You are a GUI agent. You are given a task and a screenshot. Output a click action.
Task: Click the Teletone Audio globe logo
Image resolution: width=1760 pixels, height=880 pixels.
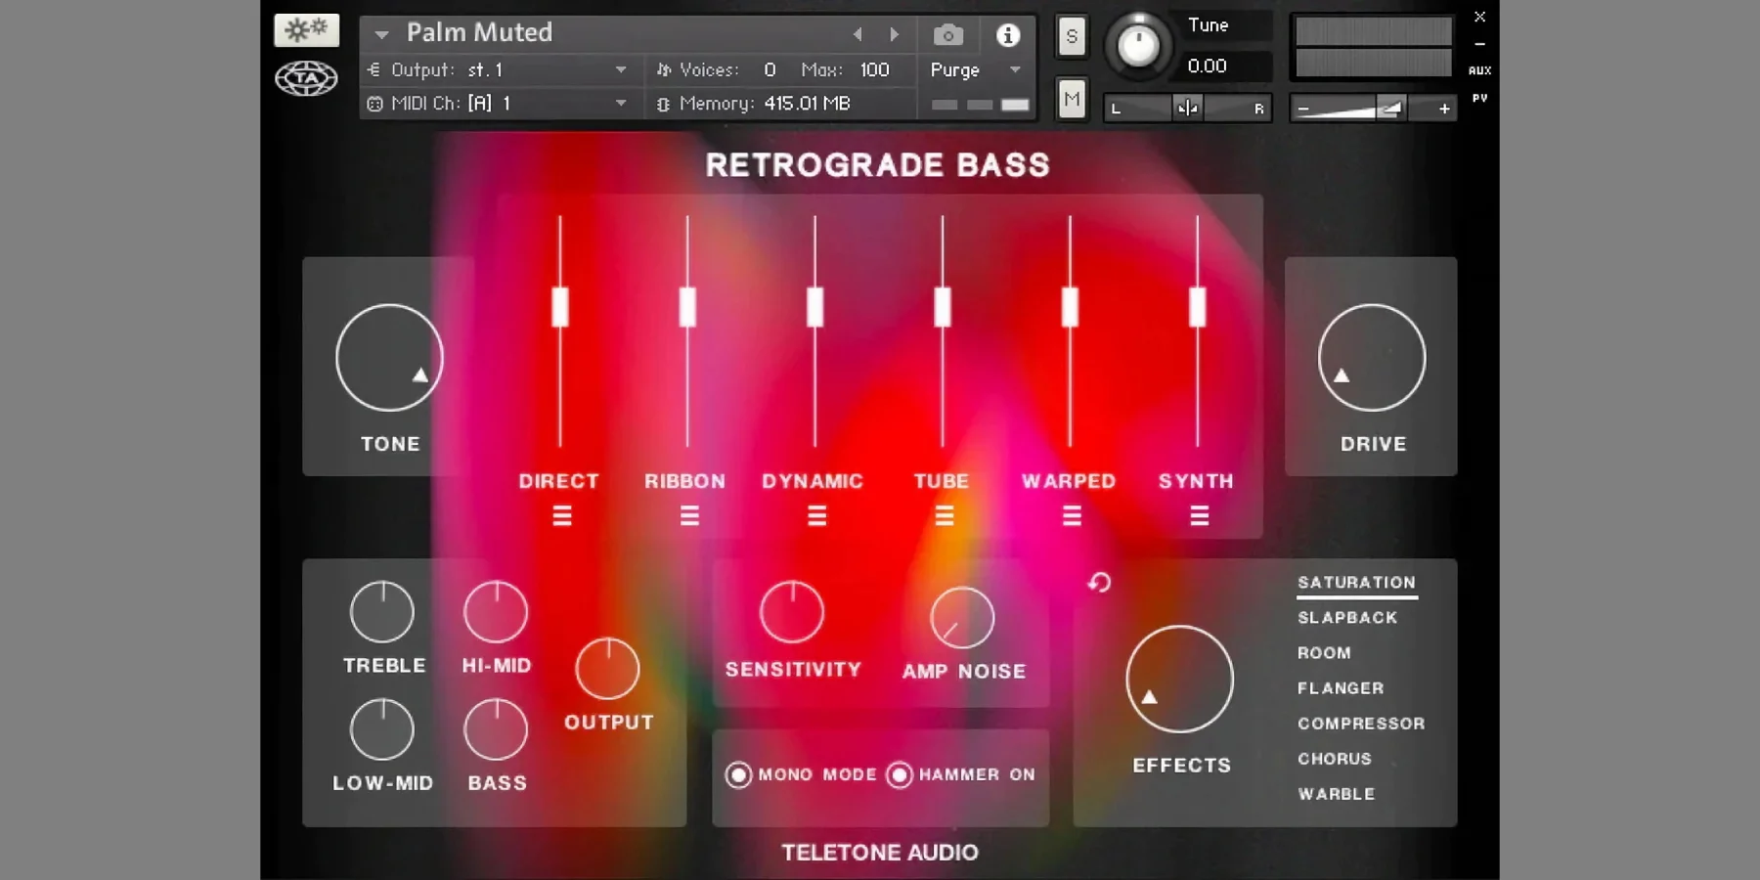pos(304,76)
